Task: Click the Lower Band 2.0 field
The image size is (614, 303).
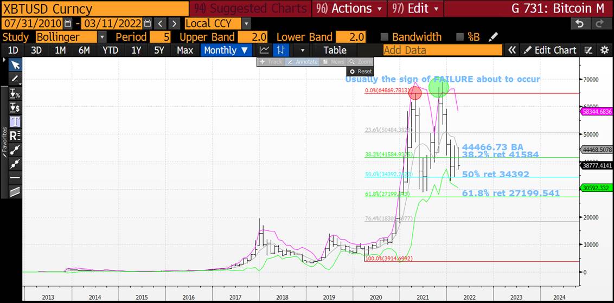Action: coord(350,37)
